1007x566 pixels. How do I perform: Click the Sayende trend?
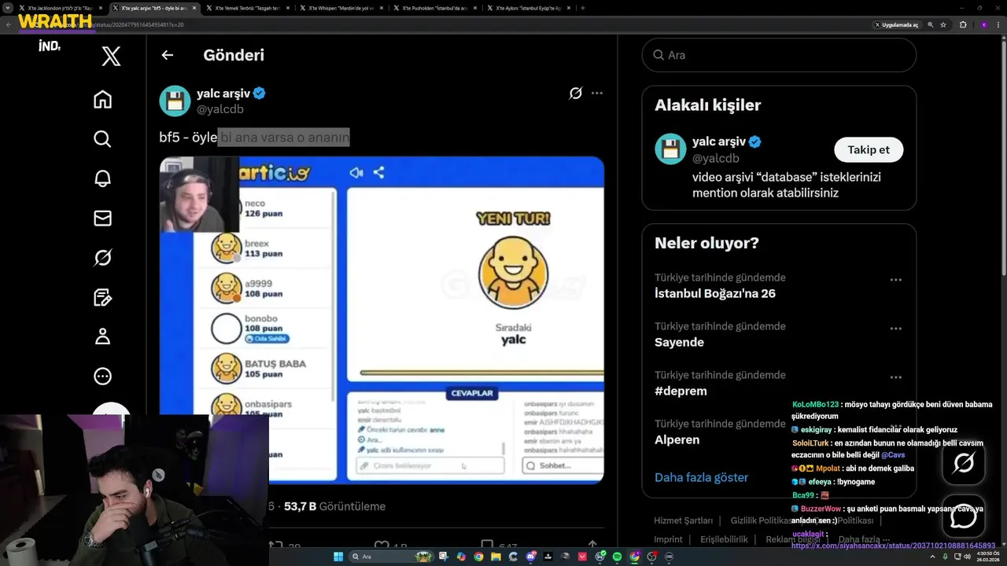coord(679,342)
